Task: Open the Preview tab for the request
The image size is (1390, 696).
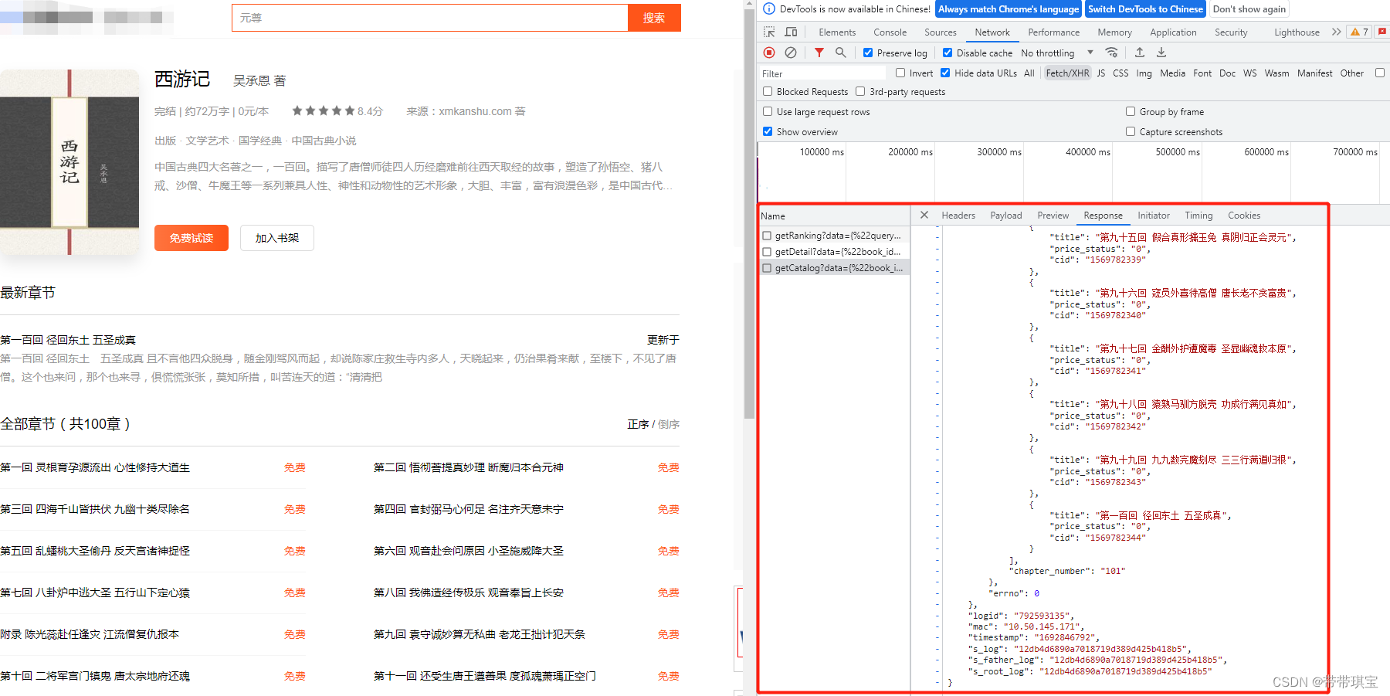Action: tap(1053, 215)
